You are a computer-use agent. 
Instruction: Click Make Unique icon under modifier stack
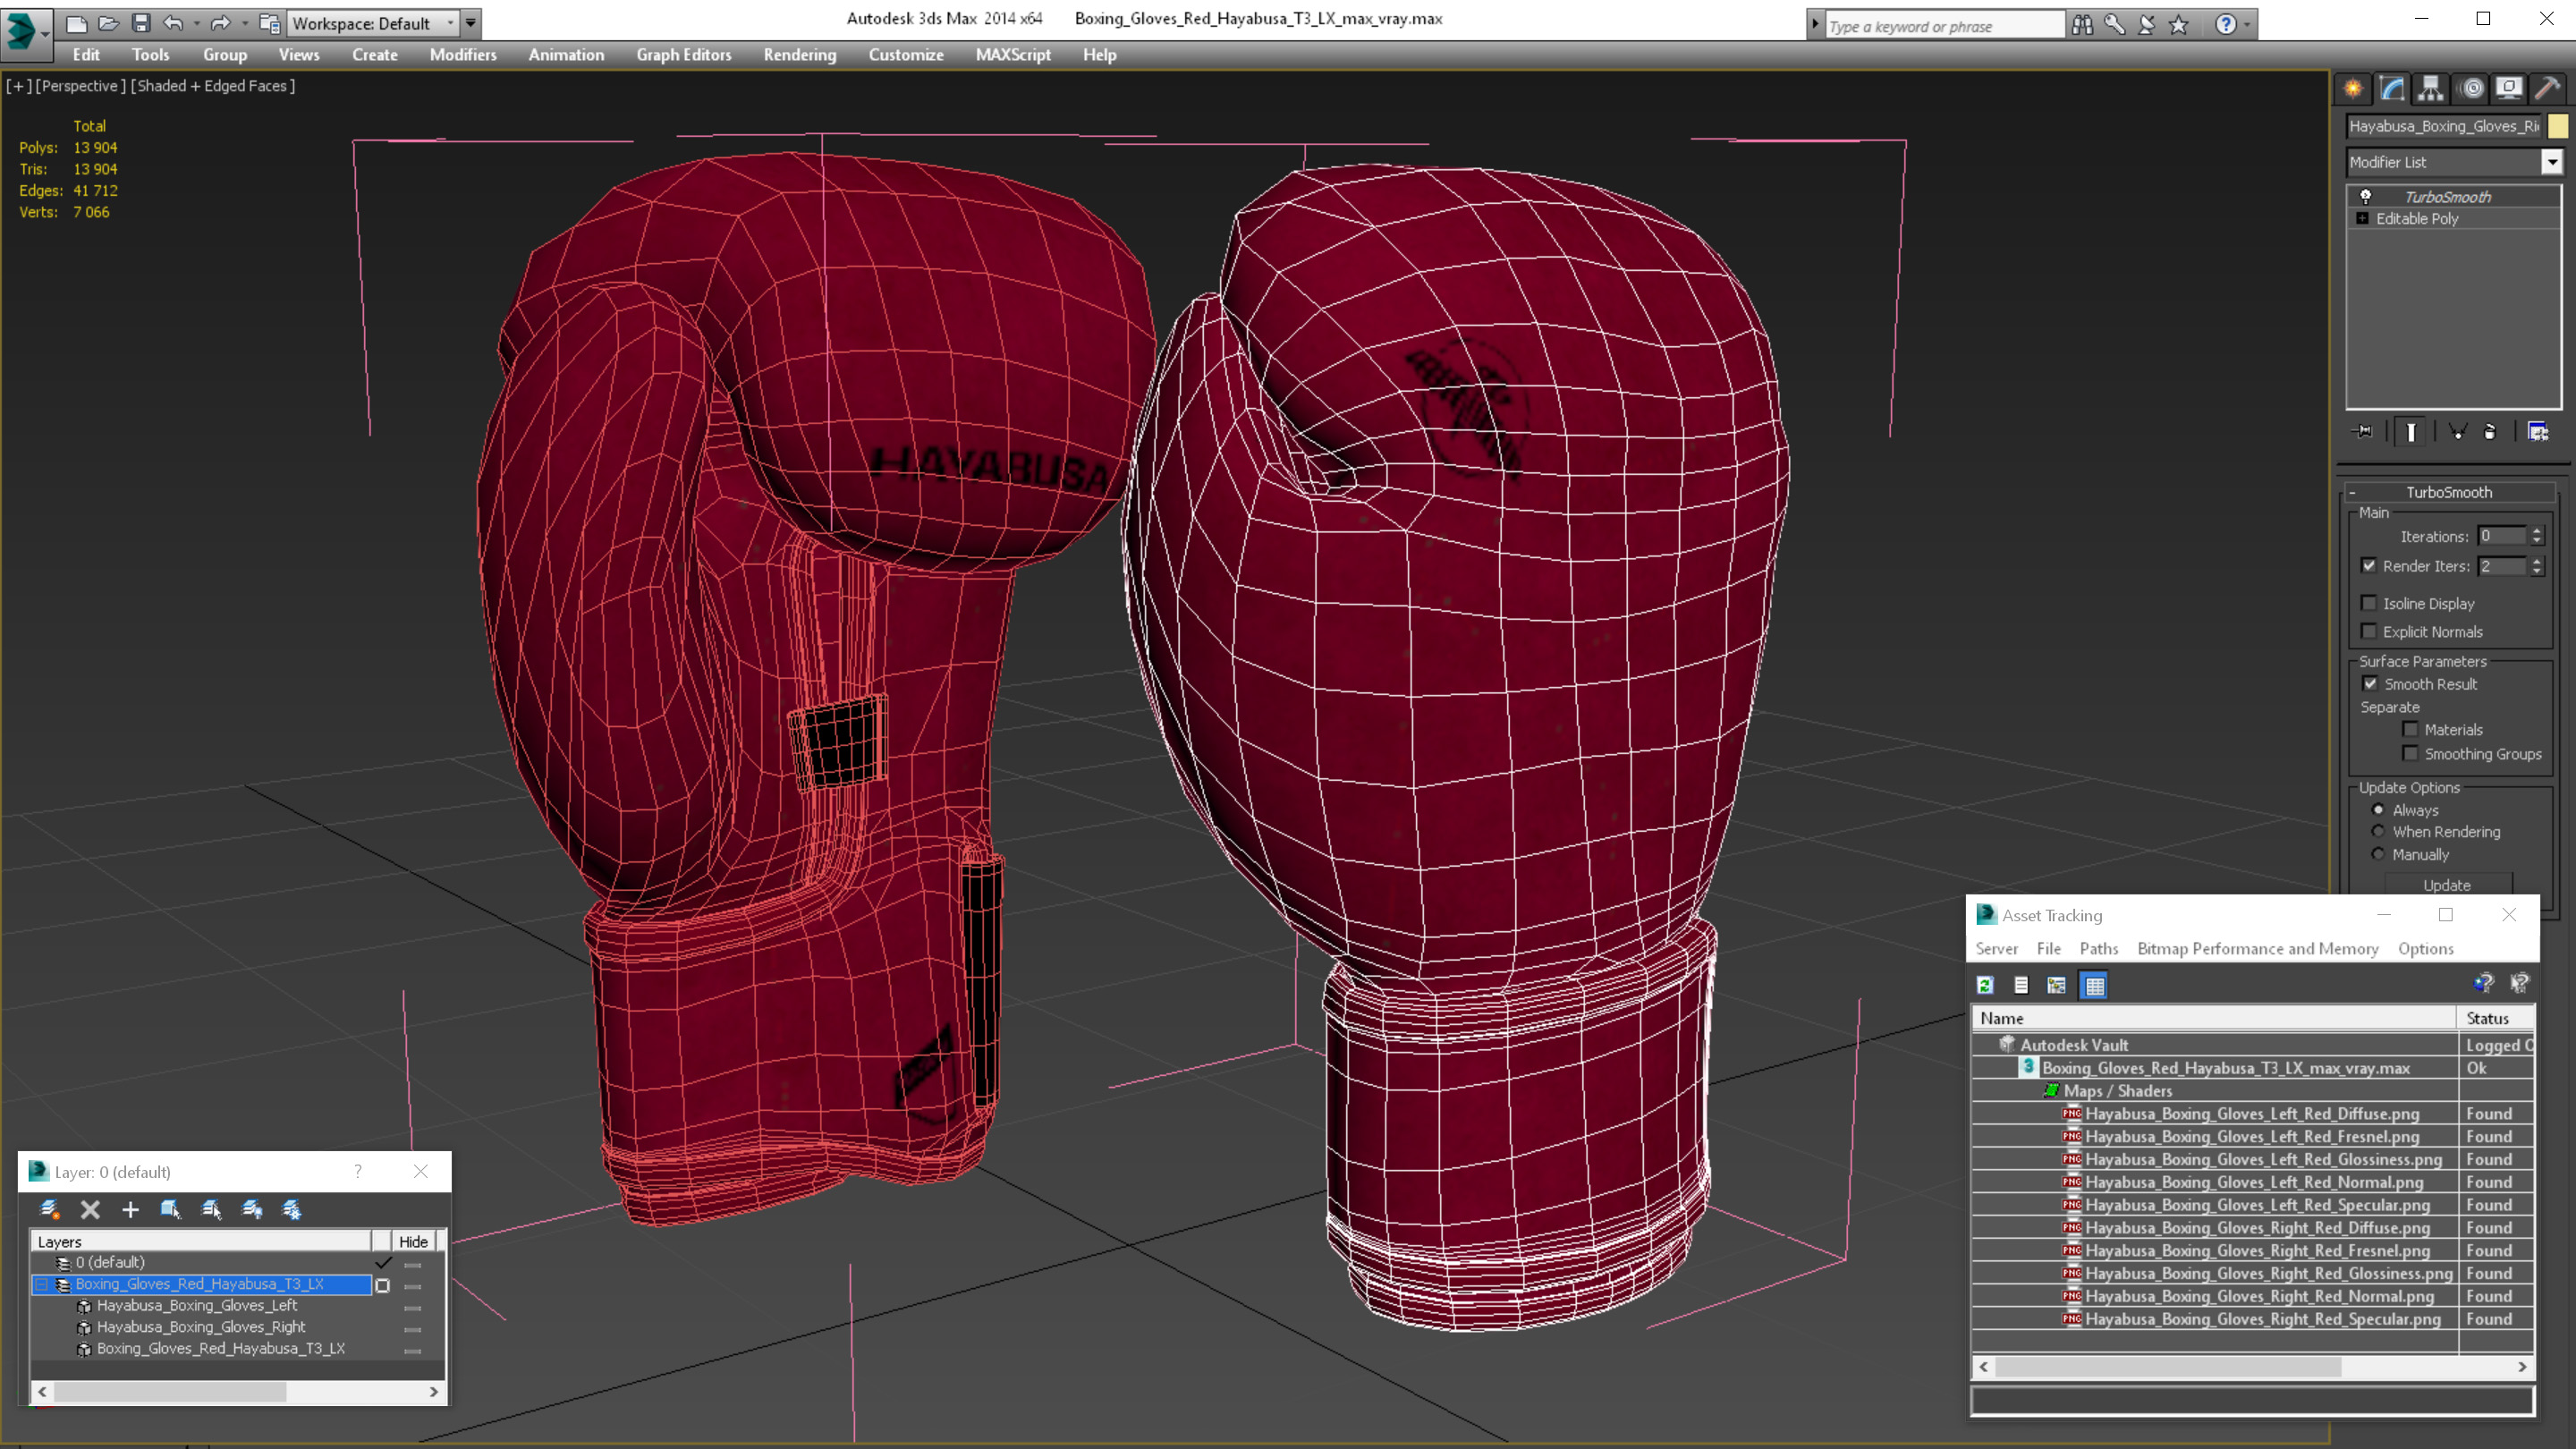(2457, 432)
